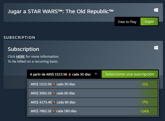Click the Windows icon beside game title
The height and width of the screenshot is (121, 165).
pyautogui.click(x=156, y=10)
